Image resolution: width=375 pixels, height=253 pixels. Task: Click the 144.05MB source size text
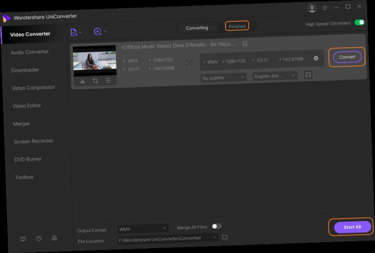click(164, 69)
